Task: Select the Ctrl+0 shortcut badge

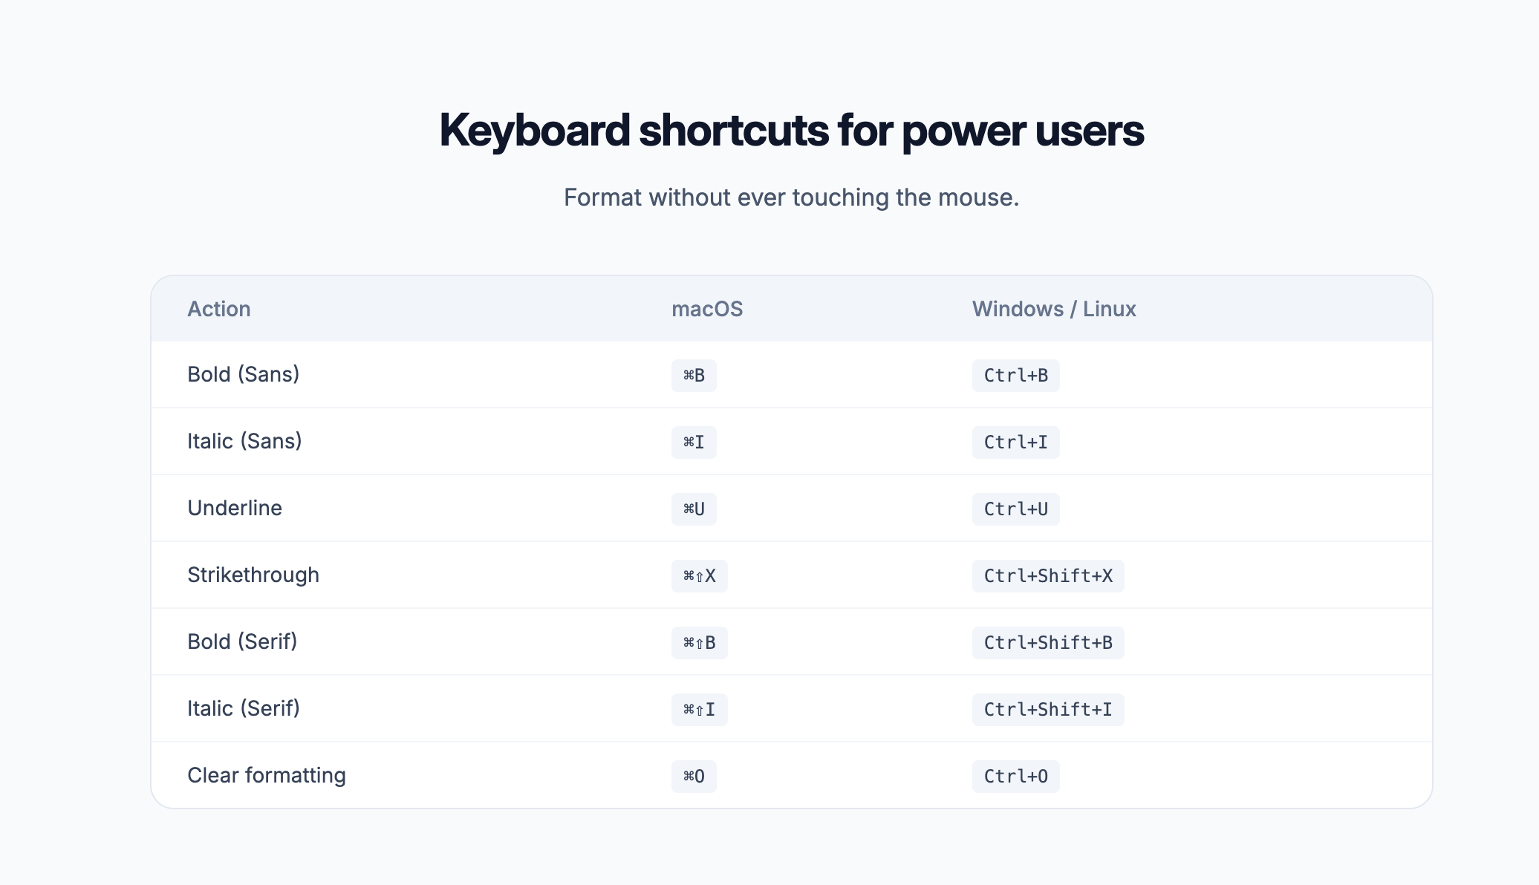Action: [1015, 777]
